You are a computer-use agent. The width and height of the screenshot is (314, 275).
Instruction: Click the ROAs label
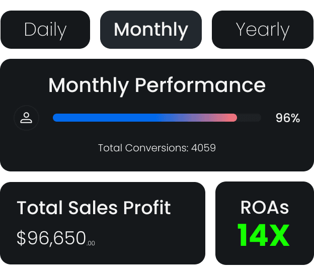pos(265,208)
